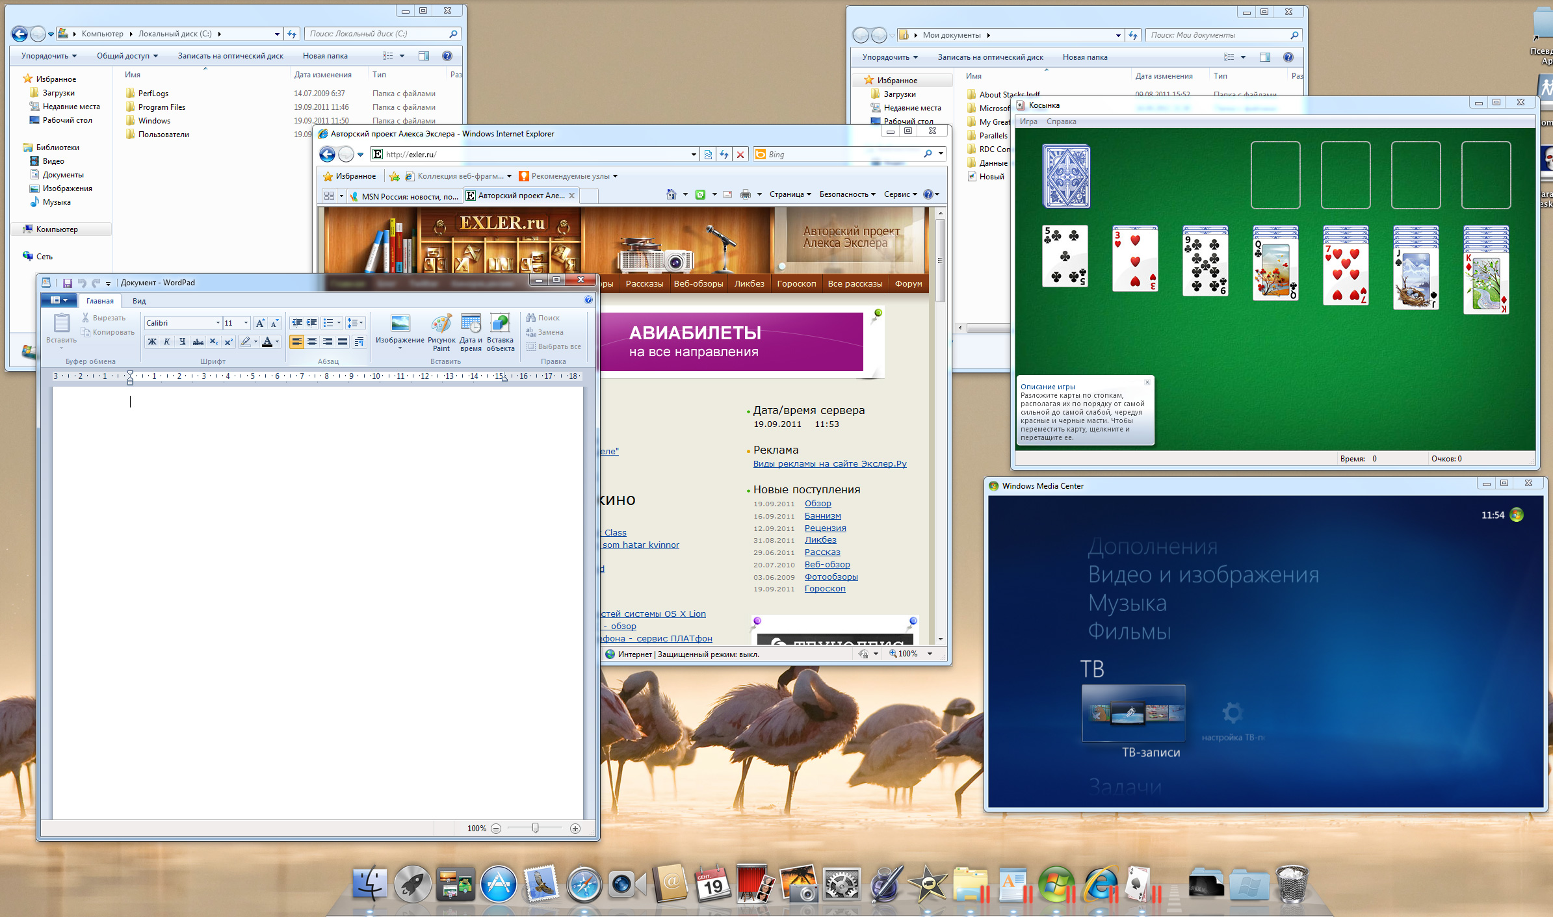Toggle italic (К) formatting in WordPad

point(167,342)
